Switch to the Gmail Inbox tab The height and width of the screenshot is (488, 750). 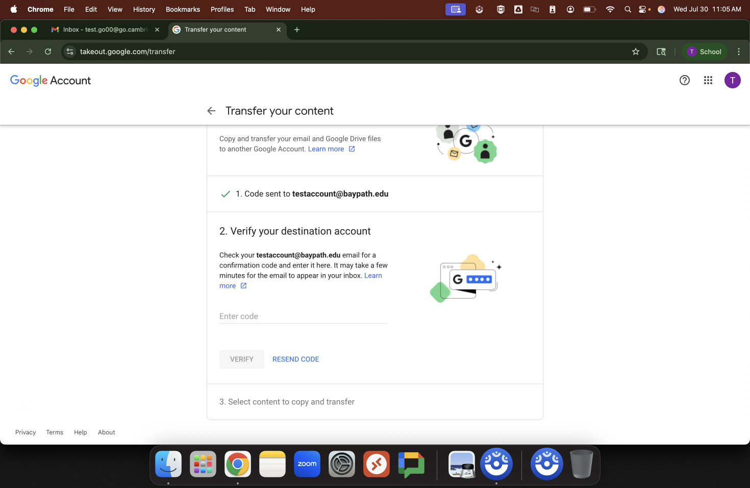pos(105,30)
